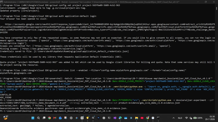Click 'These credentials will be used' line
Viewport: 218px width, 122px height.
click(61, 57)
